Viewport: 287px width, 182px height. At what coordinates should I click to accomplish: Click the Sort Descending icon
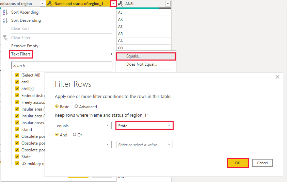pyautogui.click(x=5, y=20)
